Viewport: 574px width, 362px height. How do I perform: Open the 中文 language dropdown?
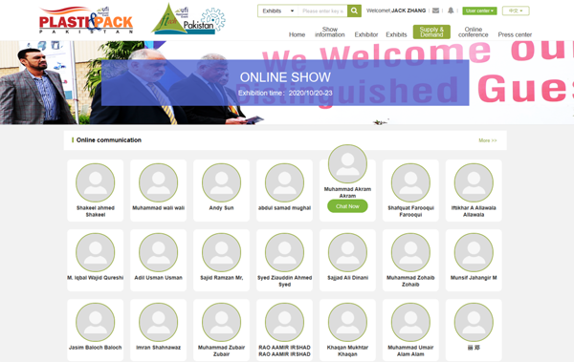(516, 11)
